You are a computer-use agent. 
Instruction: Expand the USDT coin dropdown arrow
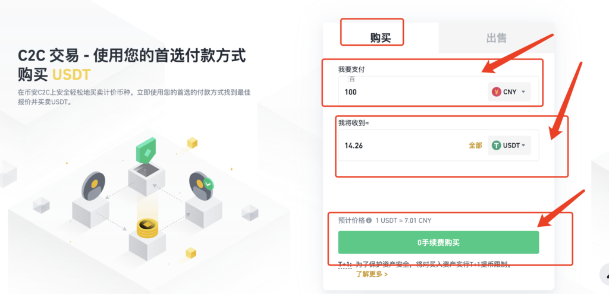point(523,146)
